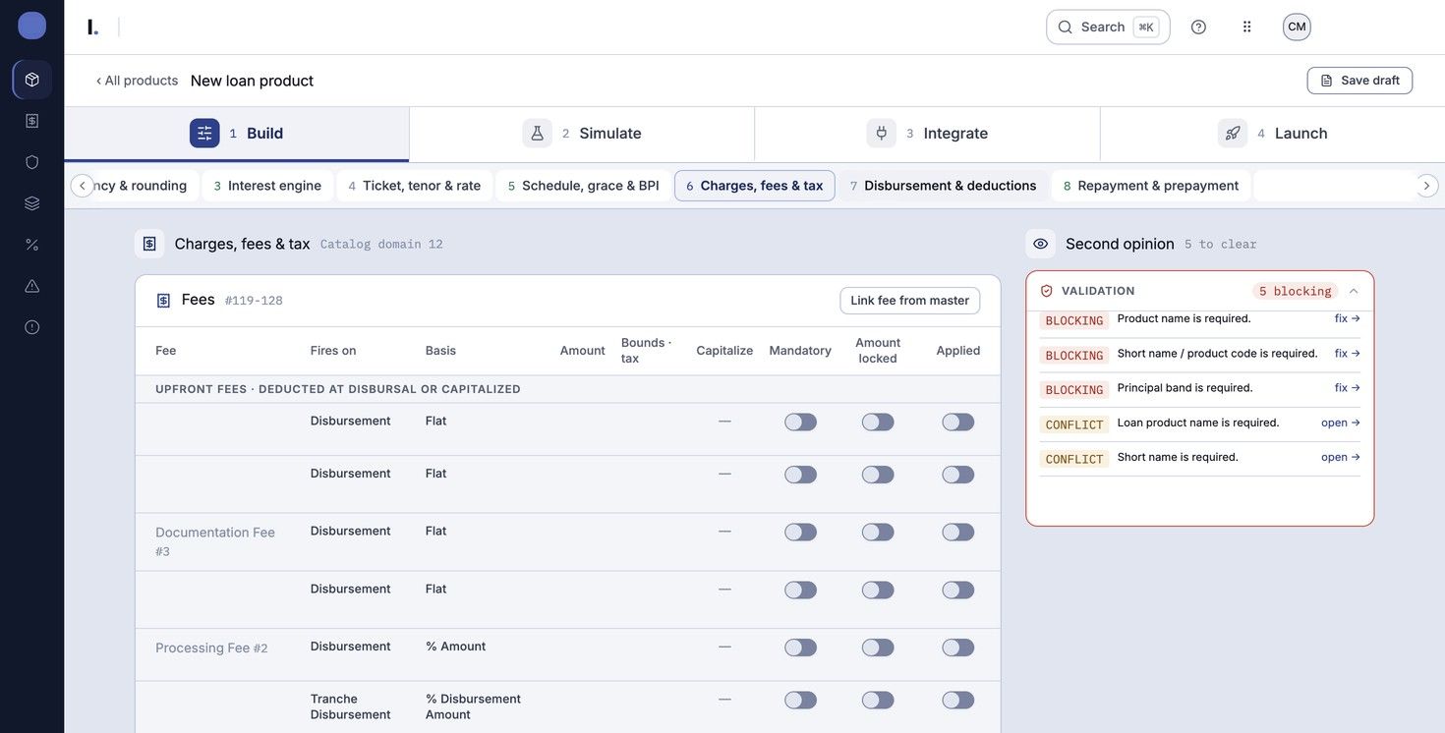
Task: Open Disbursement & deductions section tab
Action: coord(944,186)
